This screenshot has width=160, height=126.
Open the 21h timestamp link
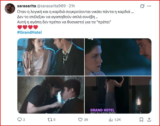[x=72, y=6]
